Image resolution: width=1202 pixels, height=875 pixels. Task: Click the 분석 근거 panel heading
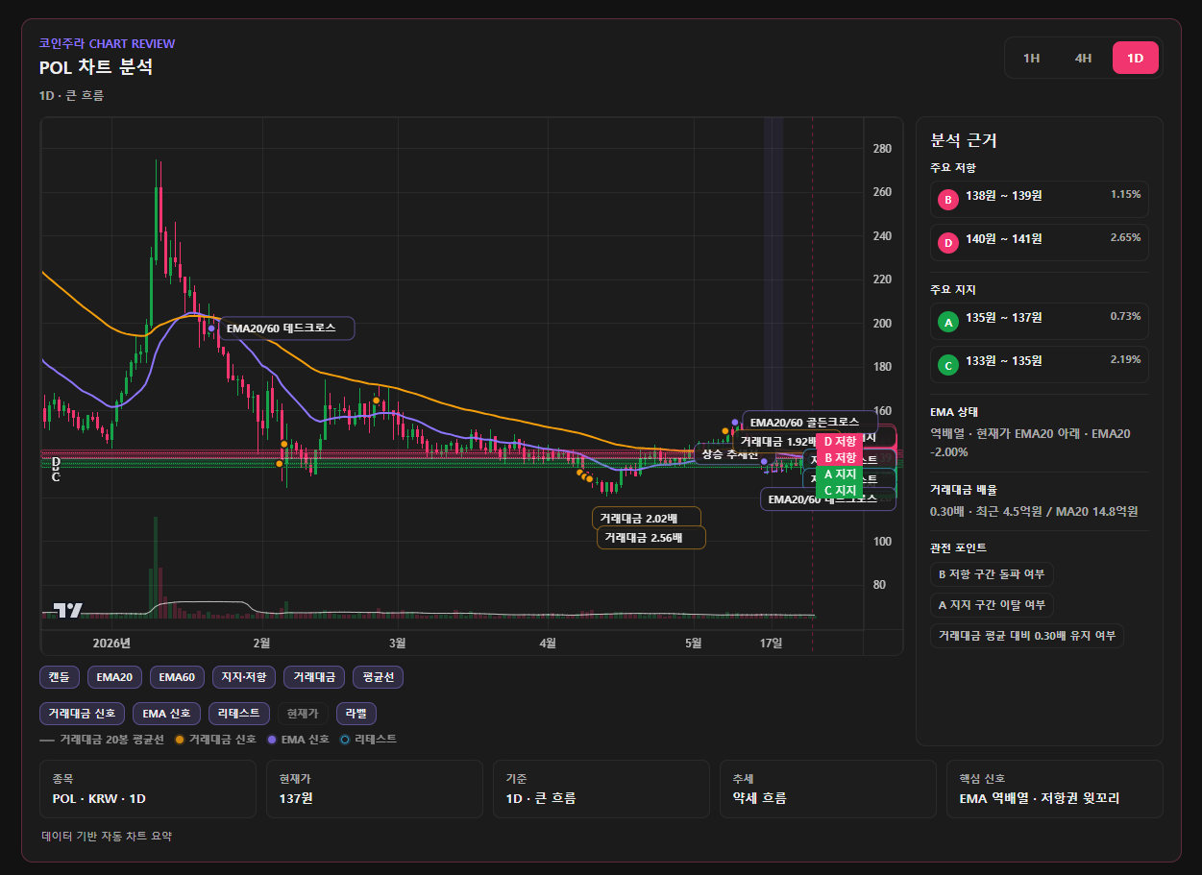[964, 140]
